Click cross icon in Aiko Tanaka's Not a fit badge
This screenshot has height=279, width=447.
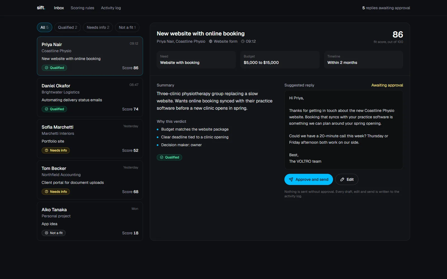point(47,233)
